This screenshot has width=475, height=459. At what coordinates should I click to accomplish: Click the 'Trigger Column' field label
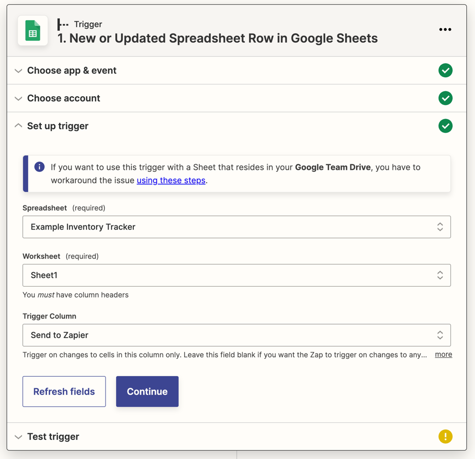coord(49,316)
